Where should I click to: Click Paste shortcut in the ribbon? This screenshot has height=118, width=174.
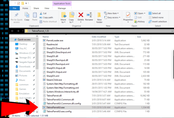click(48, 21)
